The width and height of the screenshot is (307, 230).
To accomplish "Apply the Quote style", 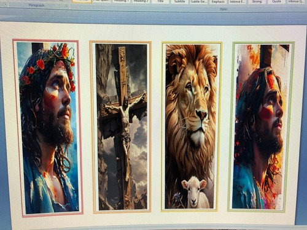I will [276, 2].
